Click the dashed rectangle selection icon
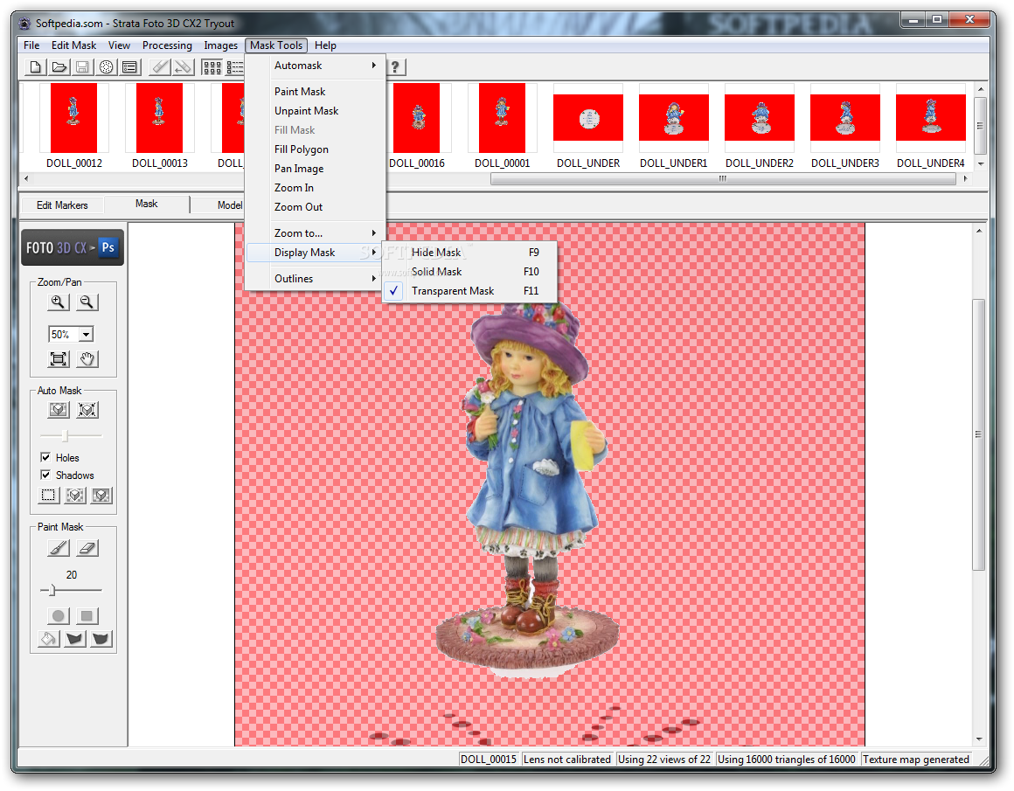 coord(48,496)
